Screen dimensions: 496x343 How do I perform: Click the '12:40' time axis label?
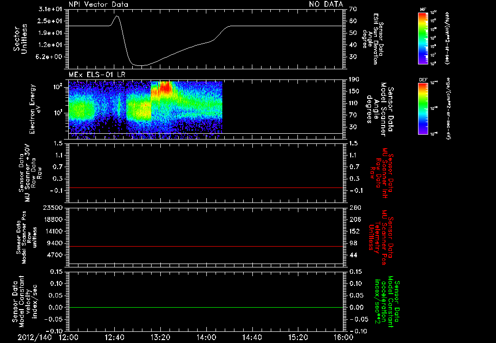114,338
